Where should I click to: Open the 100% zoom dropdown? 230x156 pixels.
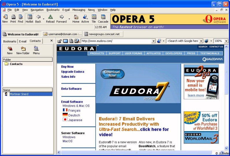point(226,41)
